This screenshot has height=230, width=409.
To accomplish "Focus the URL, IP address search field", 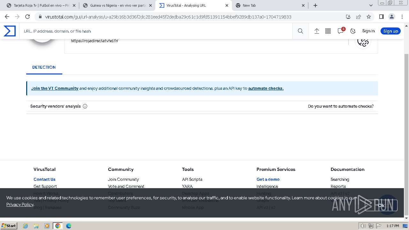I will [x=157, y=31].
